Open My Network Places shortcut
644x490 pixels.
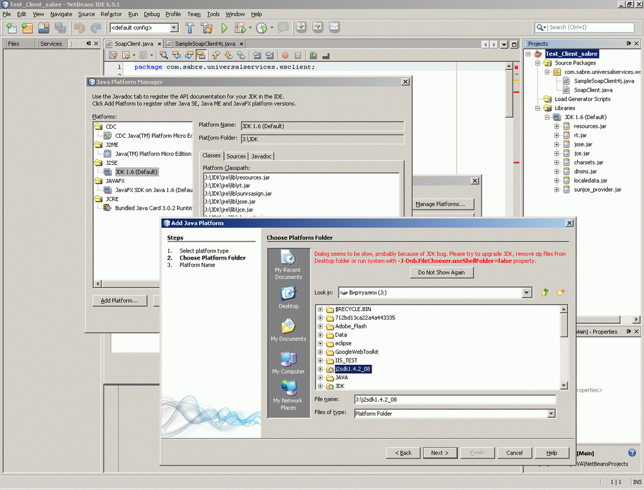coord(289,395)
